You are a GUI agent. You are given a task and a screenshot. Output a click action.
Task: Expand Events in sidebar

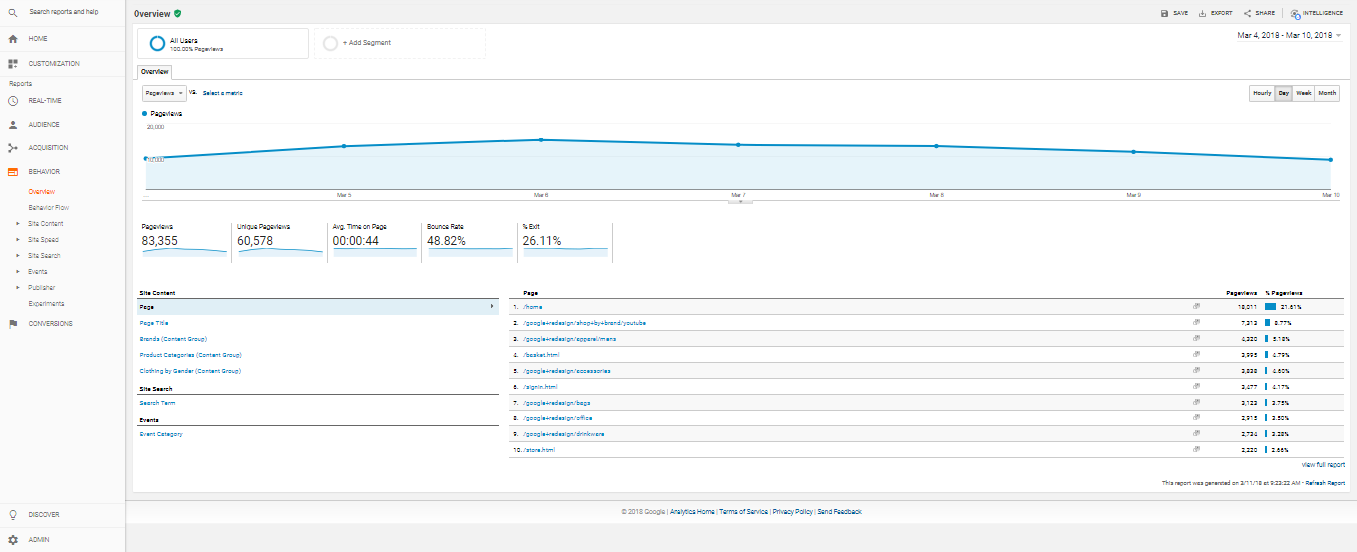click(x=18, y=272)
